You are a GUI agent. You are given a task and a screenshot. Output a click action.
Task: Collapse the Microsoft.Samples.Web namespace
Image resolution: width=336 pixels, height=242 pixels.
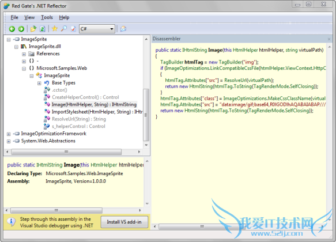[24, 69]
